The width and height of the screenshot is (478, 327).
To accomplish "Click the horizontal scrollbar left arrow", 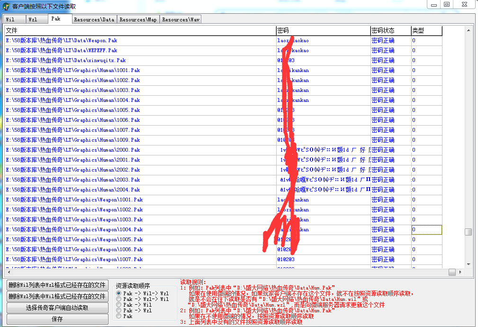I will [x=9, y=272].
